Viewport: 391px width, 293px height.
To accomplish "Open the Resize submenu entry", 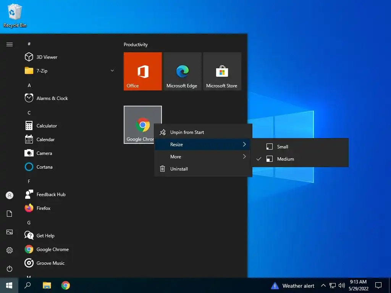I will click(x=203, y=145).
